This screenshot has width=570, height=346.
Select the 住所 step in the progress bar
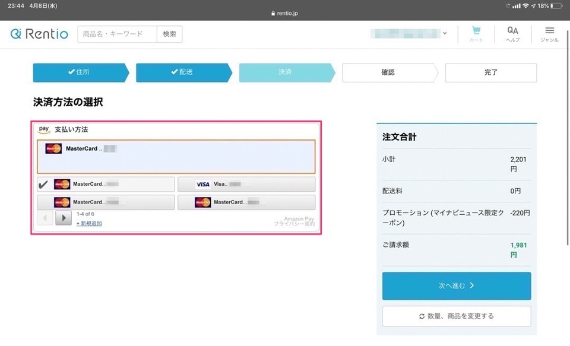click(x=80, y=72)
